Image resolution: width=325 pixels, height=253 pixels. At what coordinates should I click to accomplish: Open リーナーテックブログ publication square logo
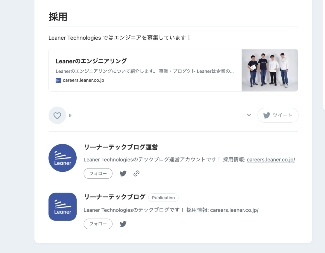[63, 207]
